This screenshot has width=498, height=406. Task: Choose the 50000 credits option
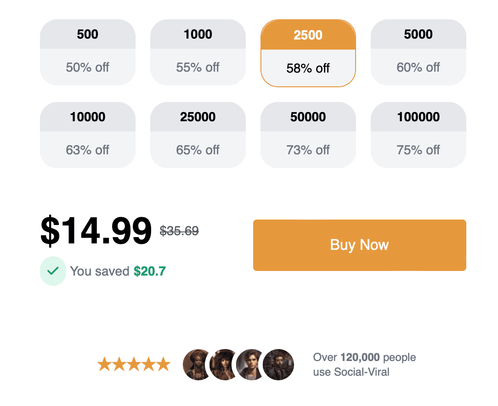click(x=308, y=135)
